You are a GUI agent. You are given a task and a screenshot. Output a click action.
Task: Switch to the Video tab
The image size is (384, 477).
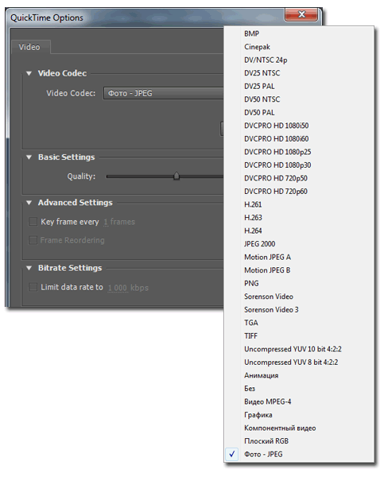coord(29,47)
